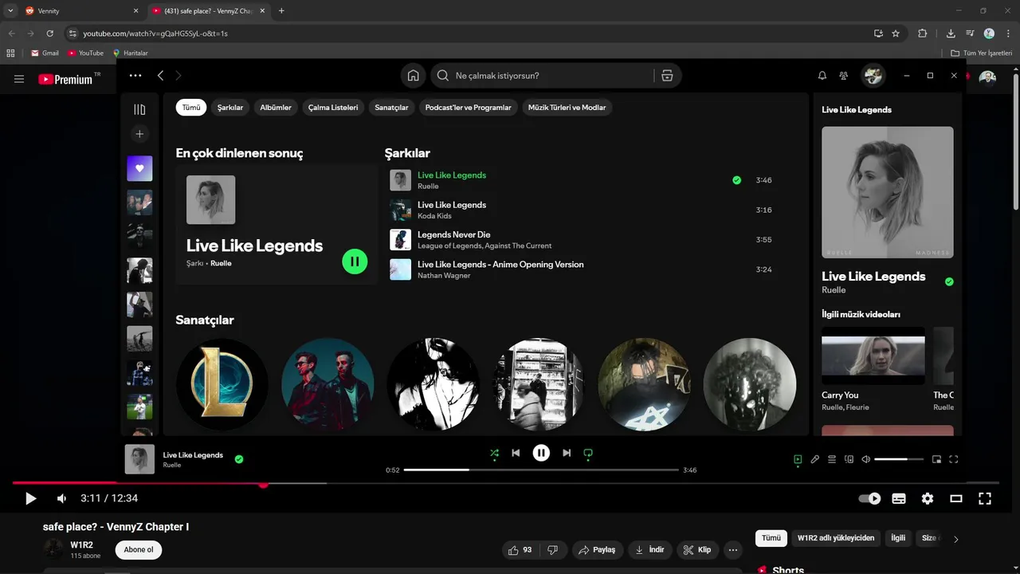Skip to previous track in Spotify
This screenshot has height=574, width=1020.
tap(516, 453)
